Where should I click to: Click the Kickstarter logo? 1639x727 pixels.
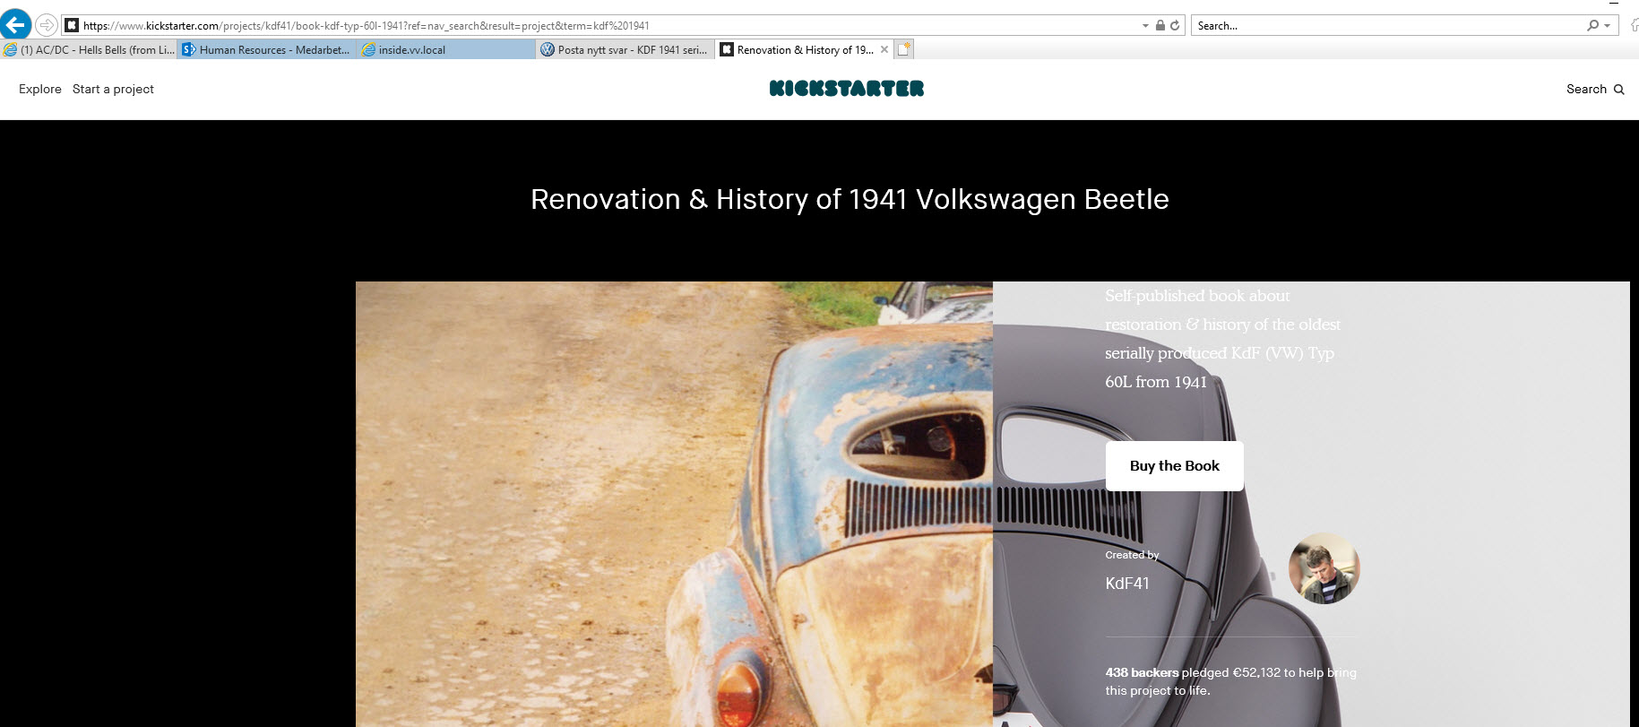point(847,88)
